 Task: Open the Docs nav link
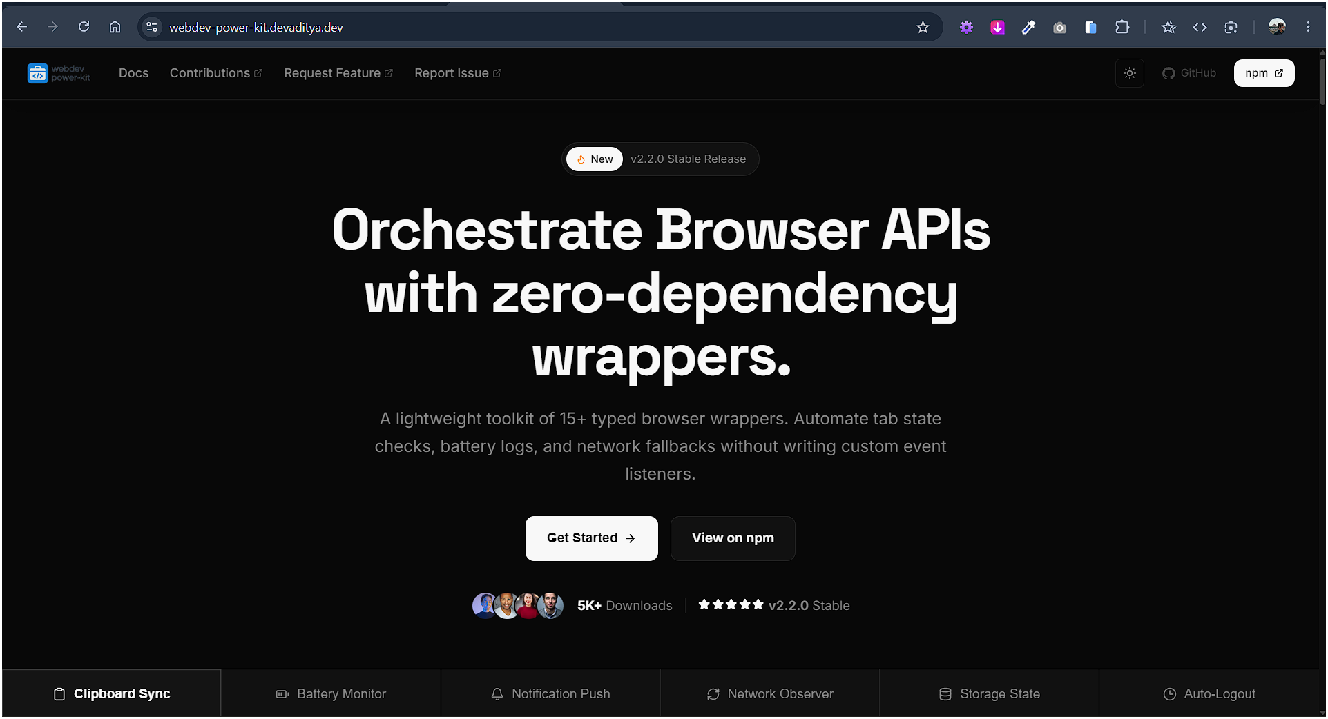point(133,73)
